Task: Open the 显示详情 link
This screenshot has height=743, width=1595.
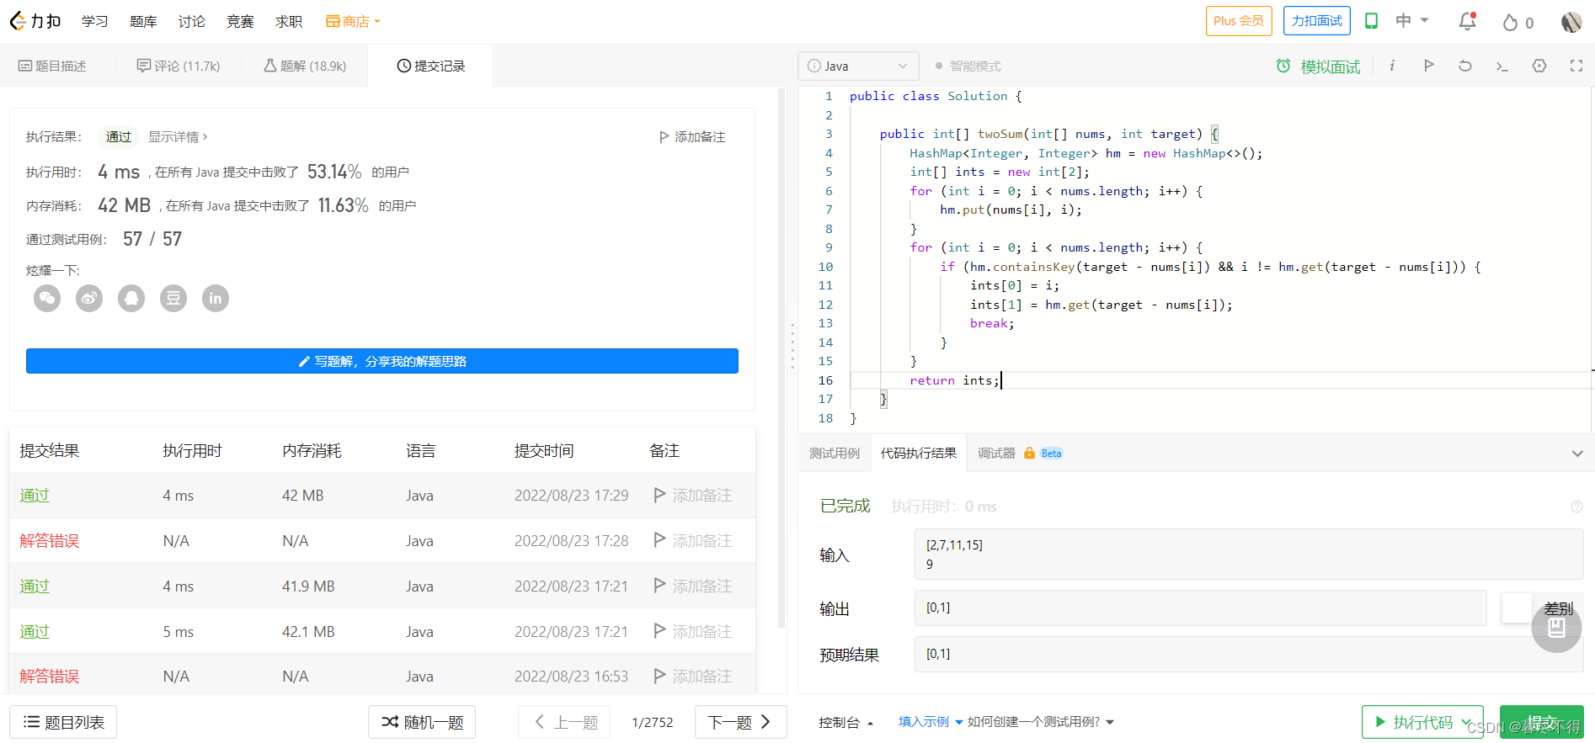Action: point(177,136)
